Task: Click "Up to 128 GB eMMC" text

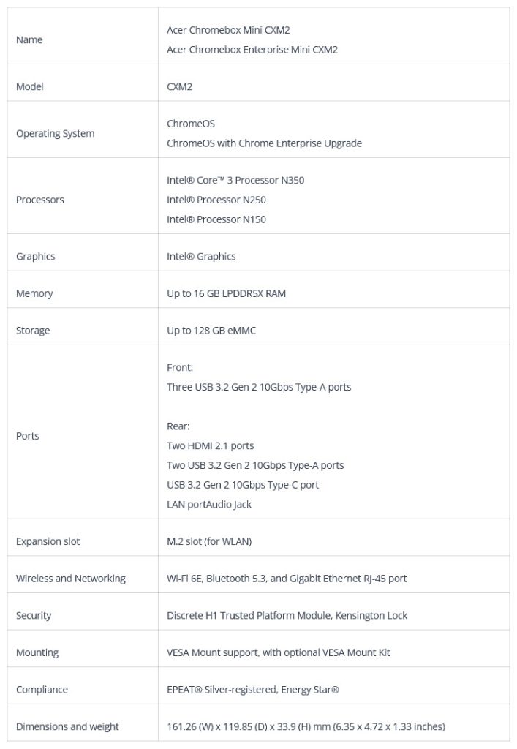Action: click(211, 331)
